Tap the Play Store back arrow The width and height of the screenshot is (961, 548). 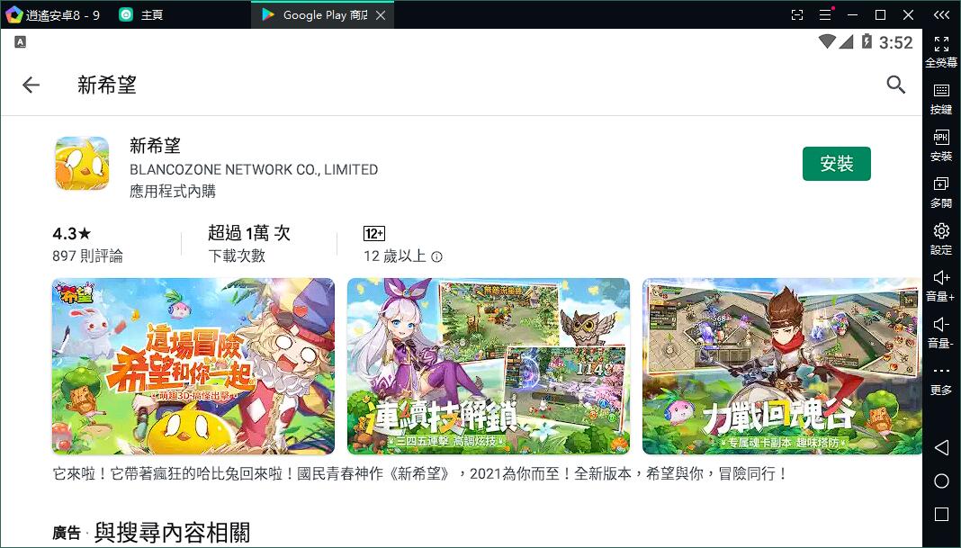pyautogui.click(x=31, y=84)
